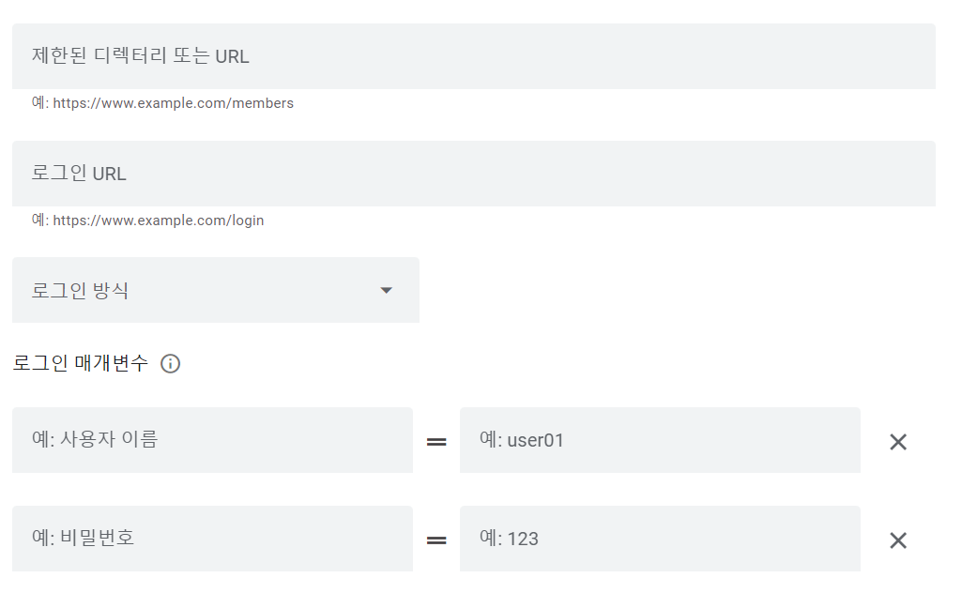Image resolution: width=962 pixels, height=593 pixels.
Task: Focus the 로그인 URL input field
Action: tap(474, 174)
